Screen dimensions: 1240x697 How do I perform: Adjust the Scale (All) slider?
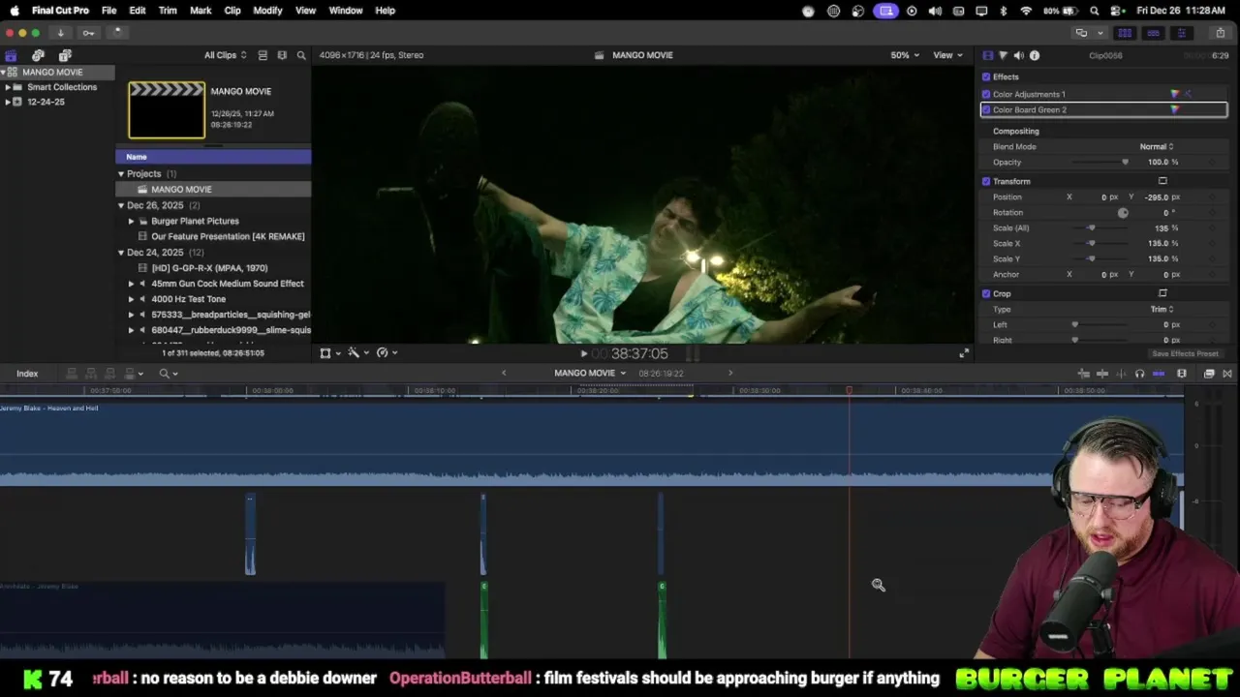pos(1091,227)
